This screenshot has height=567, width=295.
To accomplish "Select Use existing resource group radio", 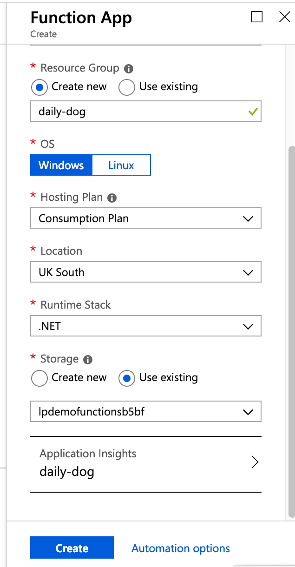I will (x=127, y=87).
